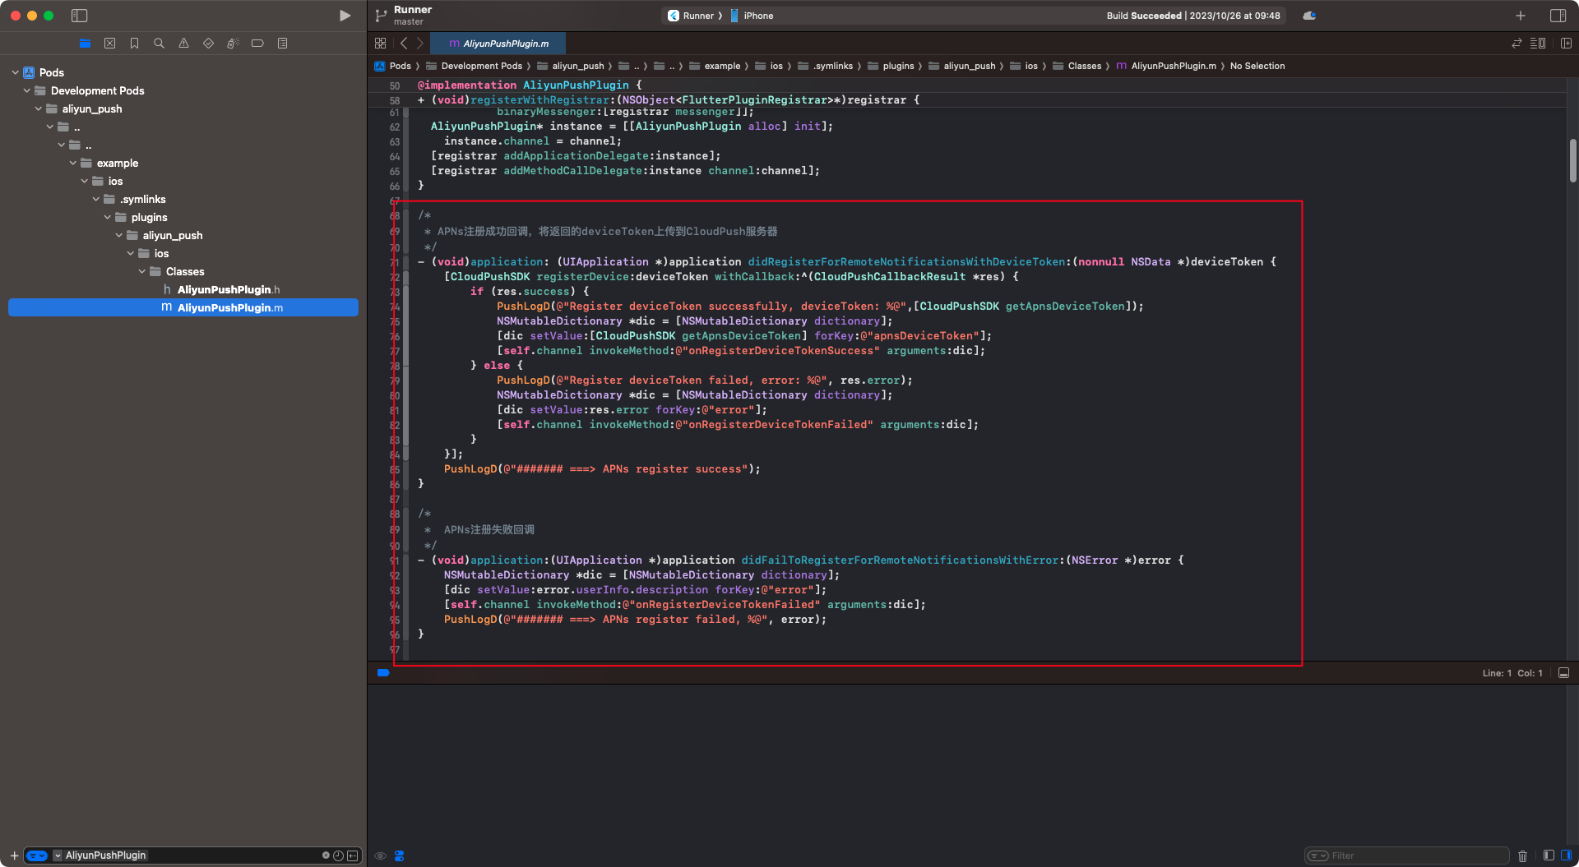Collapse the Classes folder

141,271
